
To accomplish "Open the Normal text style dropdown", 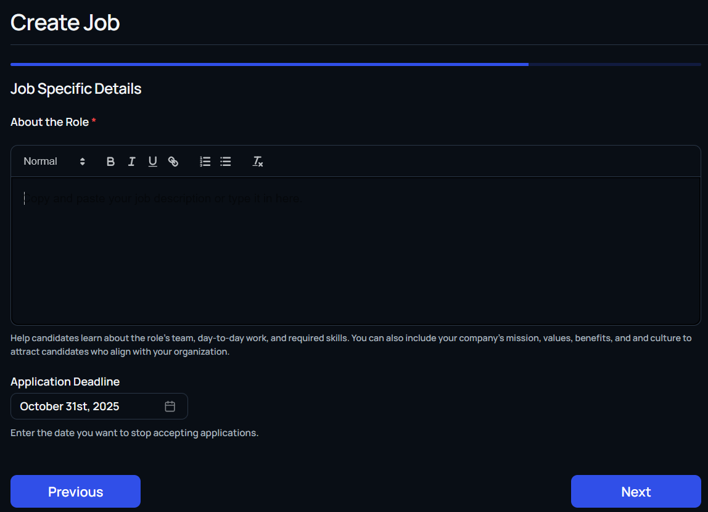I will tap(54, 162).
